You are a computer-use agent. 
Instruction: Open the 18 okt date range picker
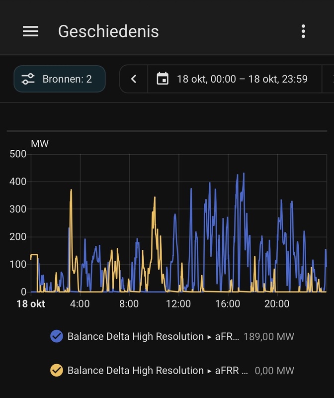pos(235,79)
